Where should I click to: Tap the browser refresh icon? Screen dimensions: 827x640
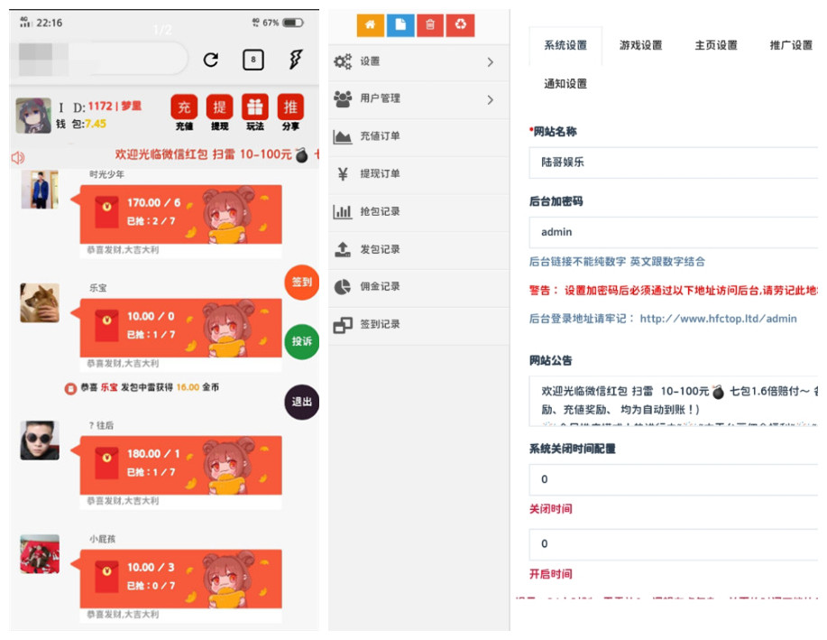(211, 60)
